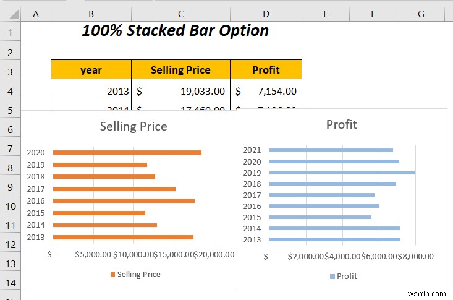Click the 100% Stacked Bar Option title cell

(176, 30)
